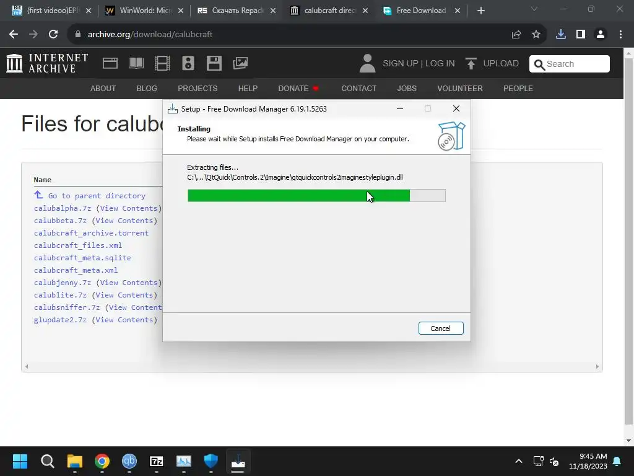Open tab search dropdown arrow in Chrome

tap(534, 9)
